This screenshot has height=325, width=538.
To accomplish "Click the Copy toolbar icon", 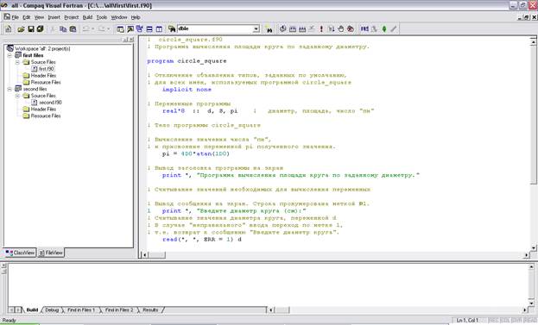I will tap(63, 29).
